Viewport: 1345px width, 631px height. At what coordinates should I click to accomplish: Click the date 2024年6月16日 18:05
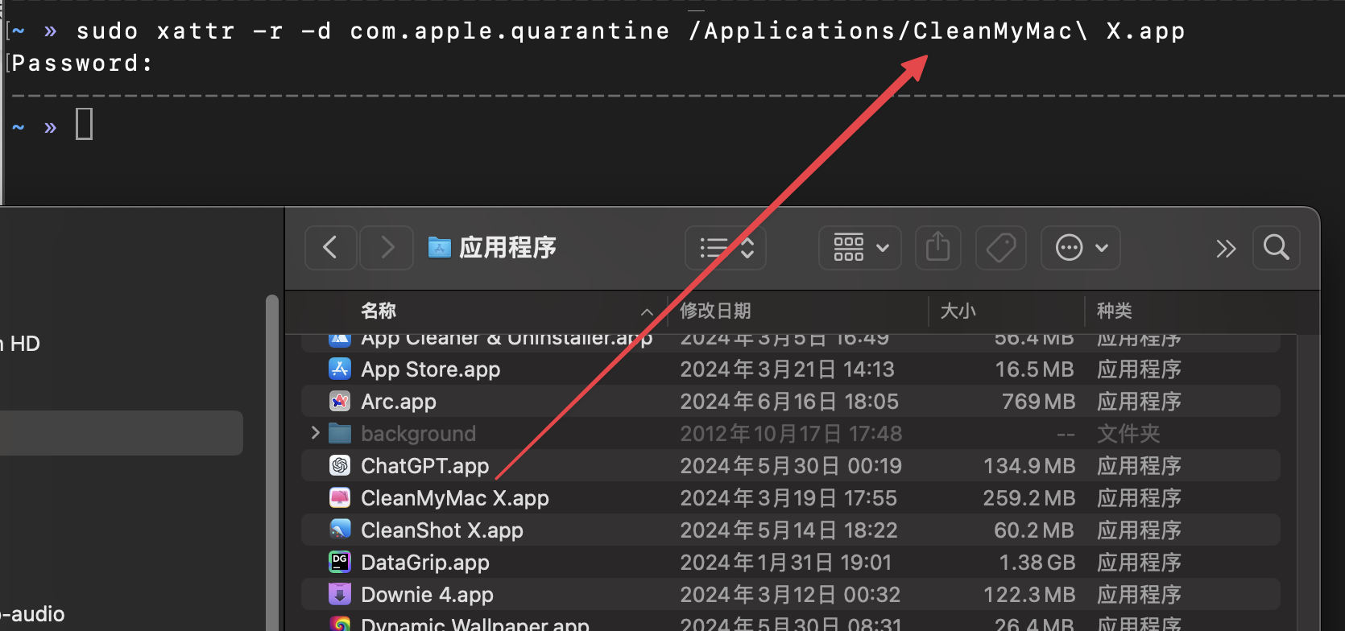pyautogui.click(x=789, y=402)
